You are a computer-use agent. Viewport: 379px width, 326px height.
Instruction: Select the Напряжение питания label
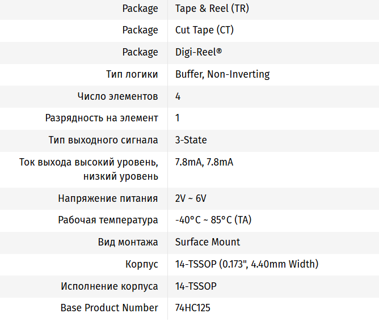pos(108,198)
